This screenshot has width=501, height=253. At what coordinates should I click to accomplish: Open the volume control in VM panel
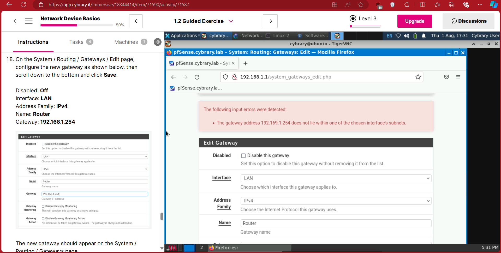click(x=407, y=36)
